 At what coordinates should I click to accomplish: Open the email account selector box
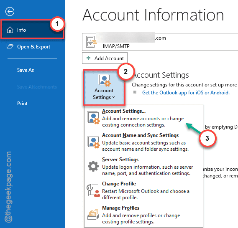(x=160, y=42)
